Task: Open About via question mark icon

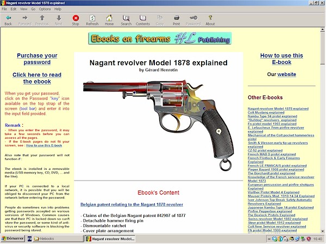Action: 210,18
